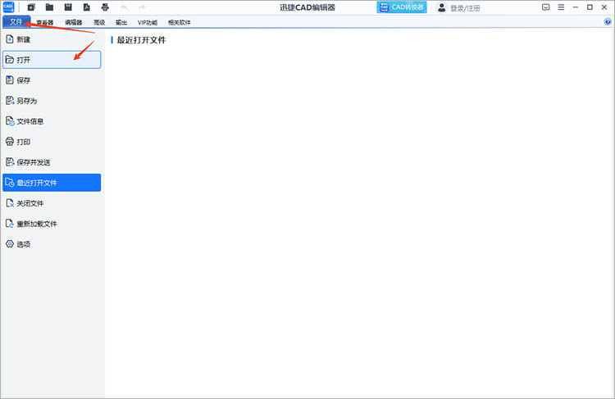Select 打印 in the file menu

52,142
